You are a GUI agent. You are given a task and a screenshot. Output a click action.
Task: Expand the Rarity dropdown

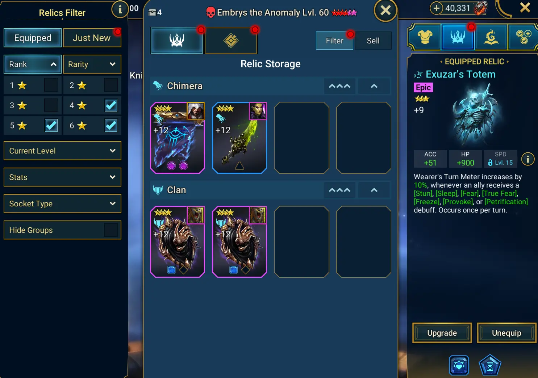(x=92, y=64)
